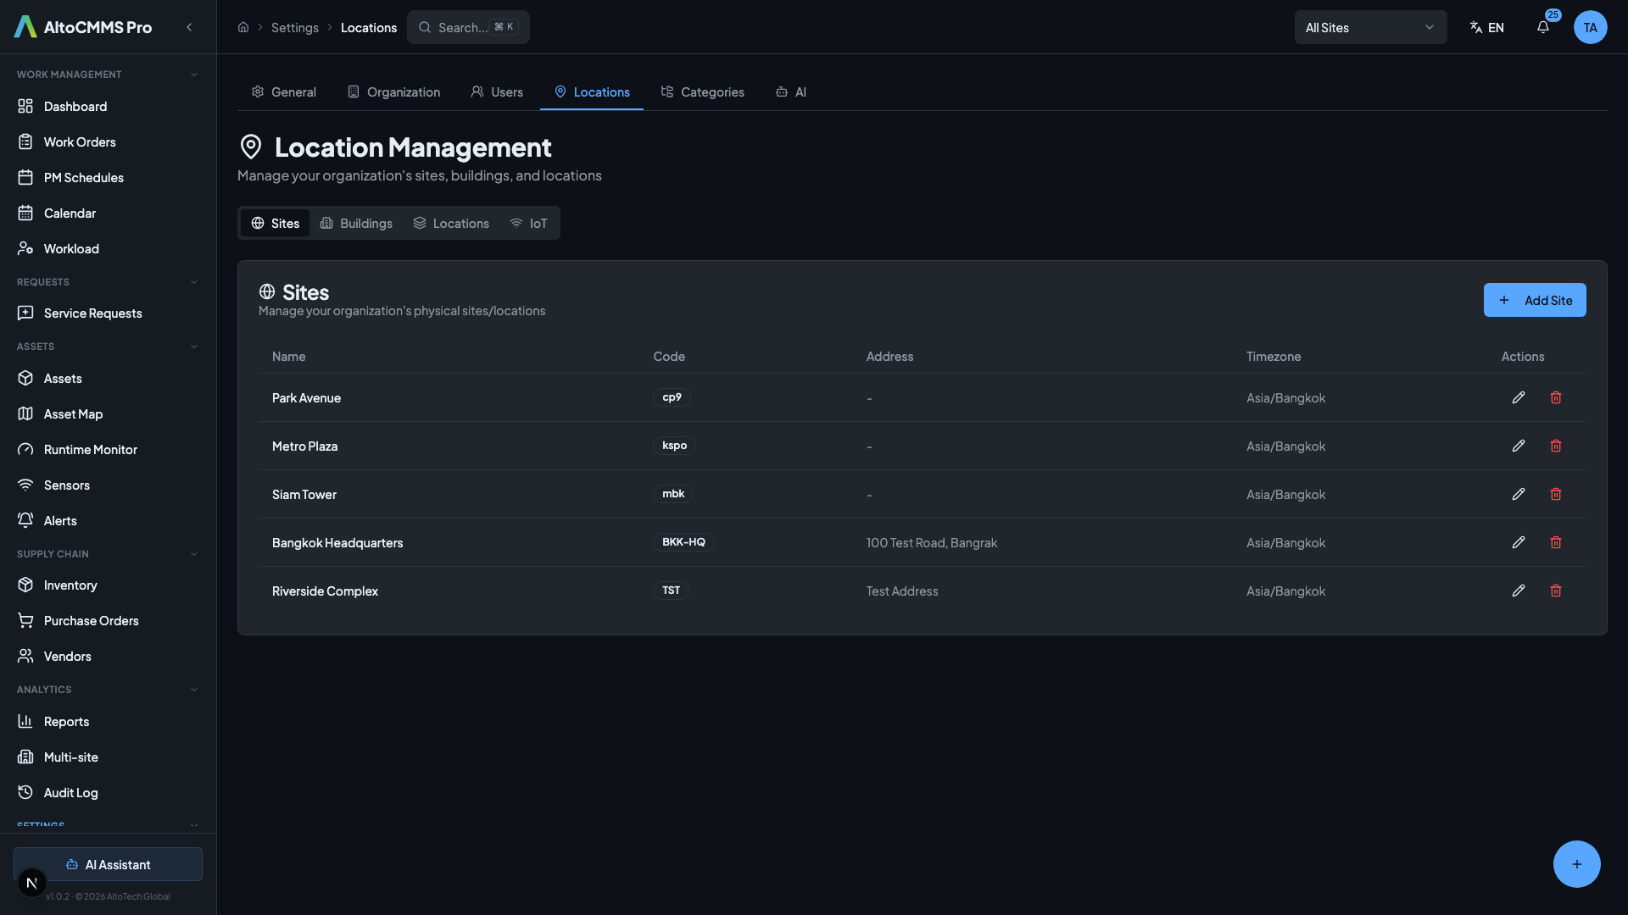Screen dimensions: 1628x915
Task: Open TA user avatar menu
Action: [x=1590, y=27]
